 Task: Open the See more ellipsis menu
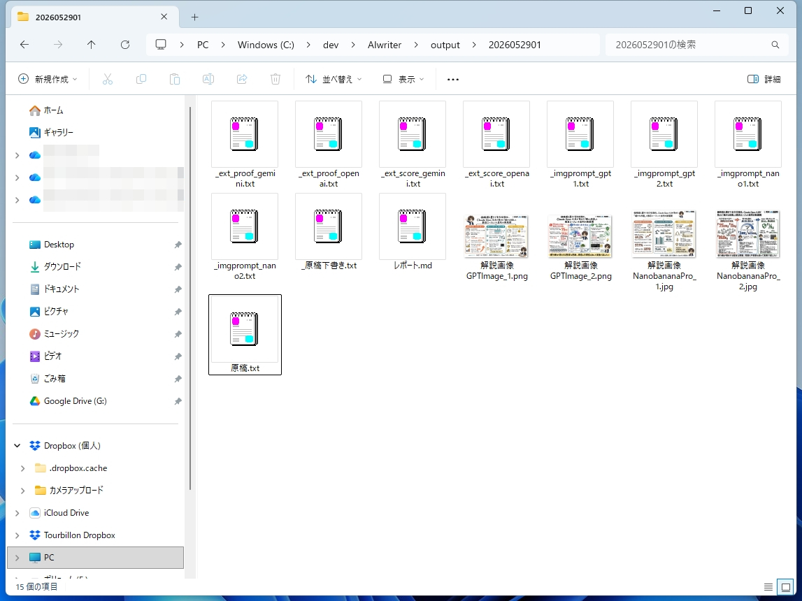pos(452,79)
